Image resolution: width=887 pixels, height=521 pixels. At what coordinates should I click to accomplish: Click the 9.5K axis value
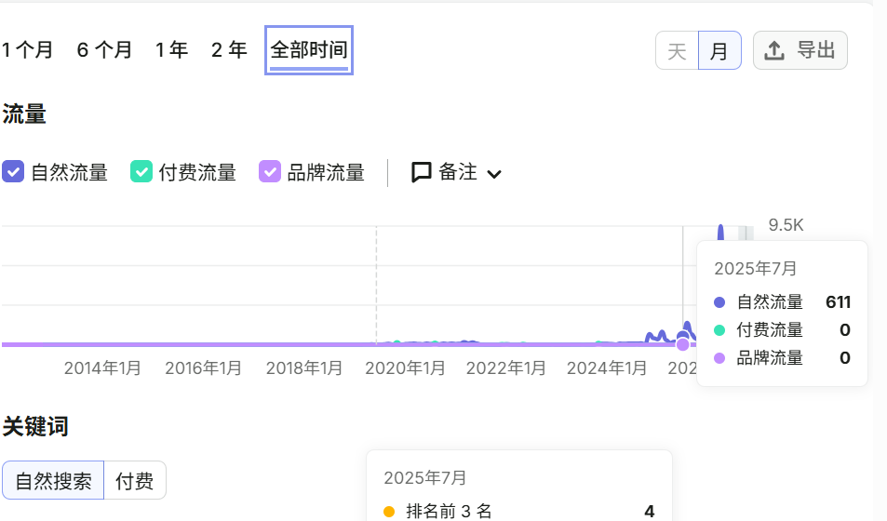pos(786,225)
